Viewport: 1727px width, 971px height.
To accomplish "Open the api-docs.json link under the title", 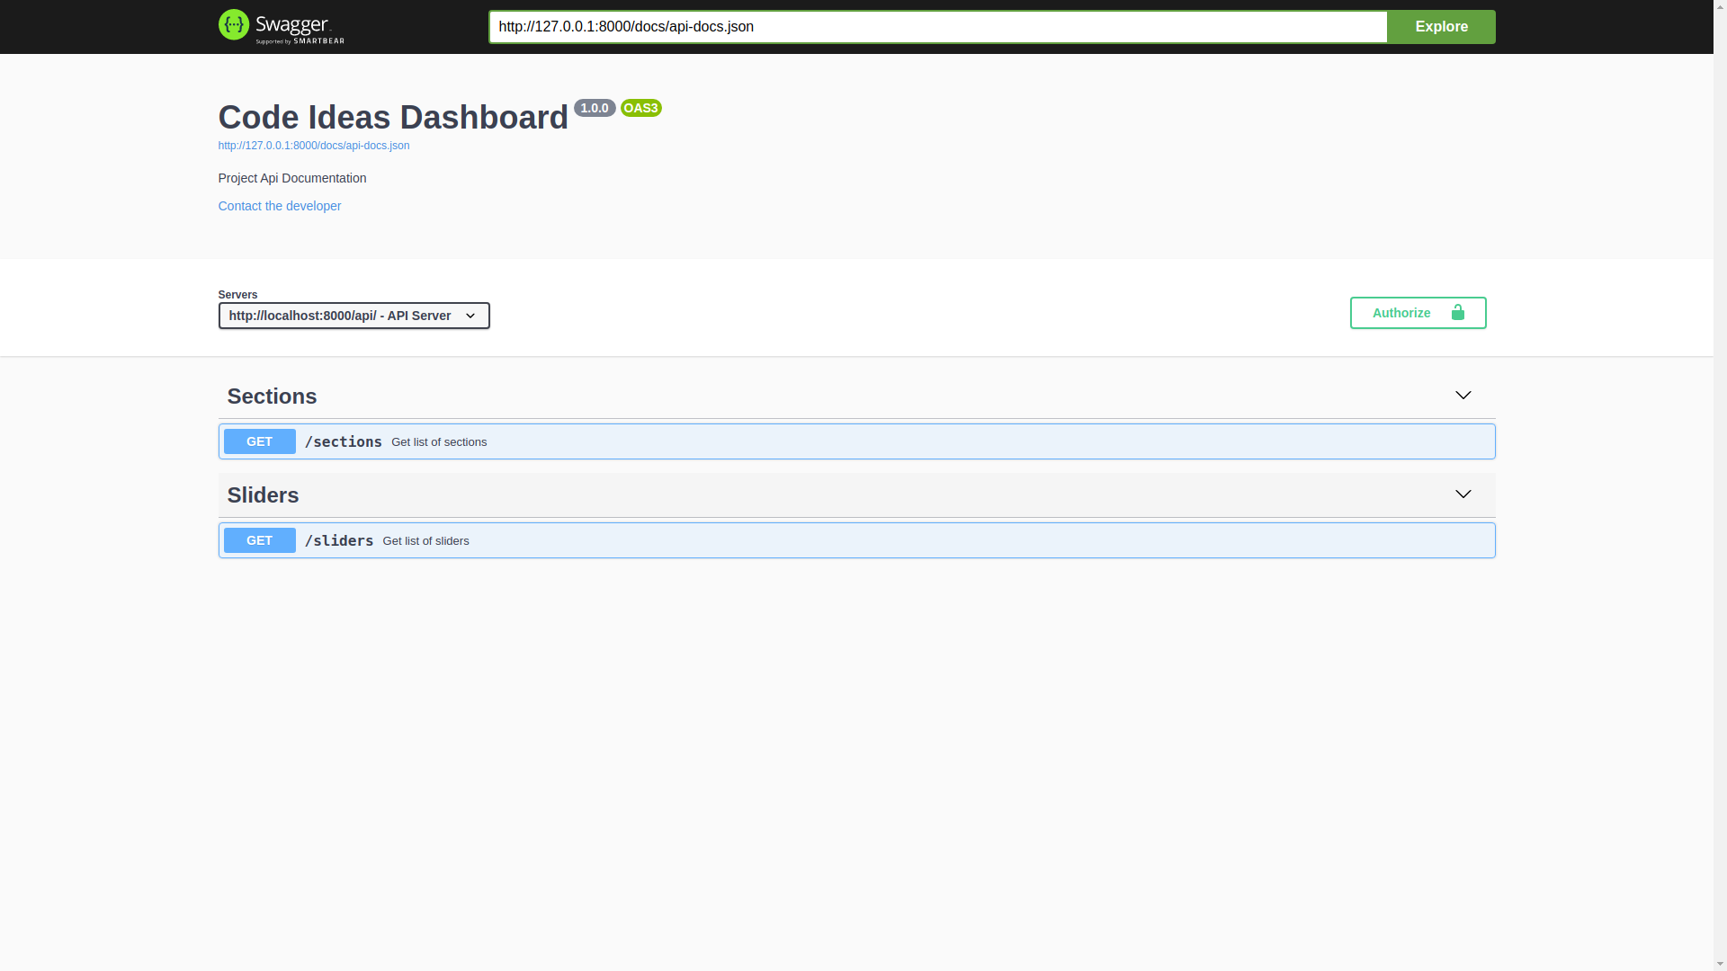I will pos(313,146).
